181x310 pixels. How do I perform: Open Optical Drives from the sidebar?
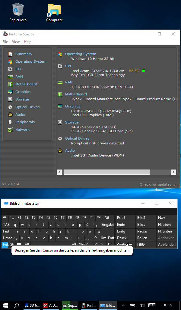tap(27, 107)
